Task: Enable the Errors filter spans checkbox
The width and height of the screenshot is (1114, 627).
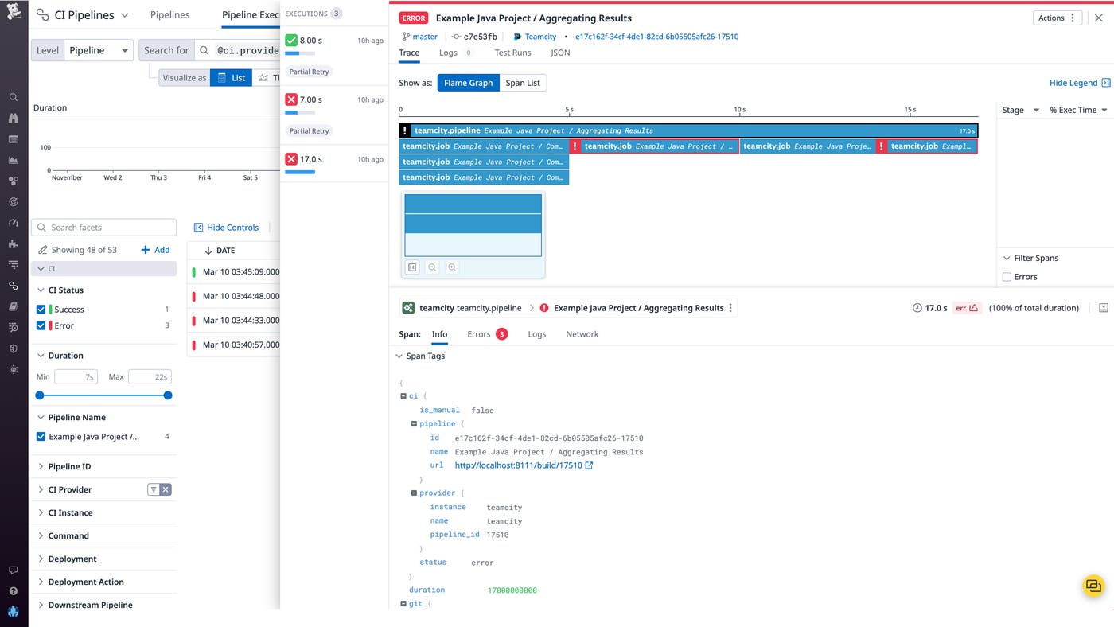Action: 1007,277
